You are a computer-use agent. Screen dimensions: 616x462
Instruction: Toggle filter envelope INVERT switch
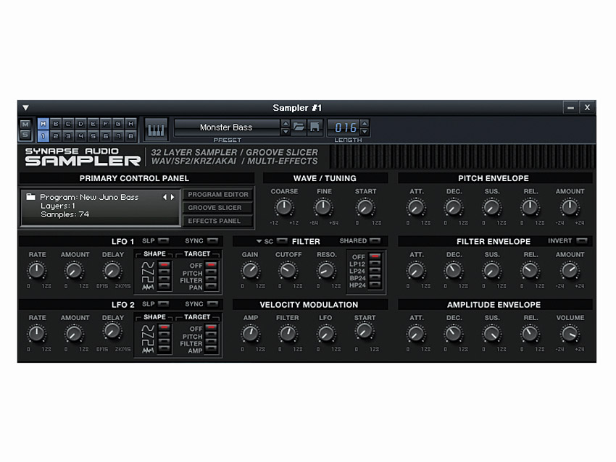click(581, 240)
